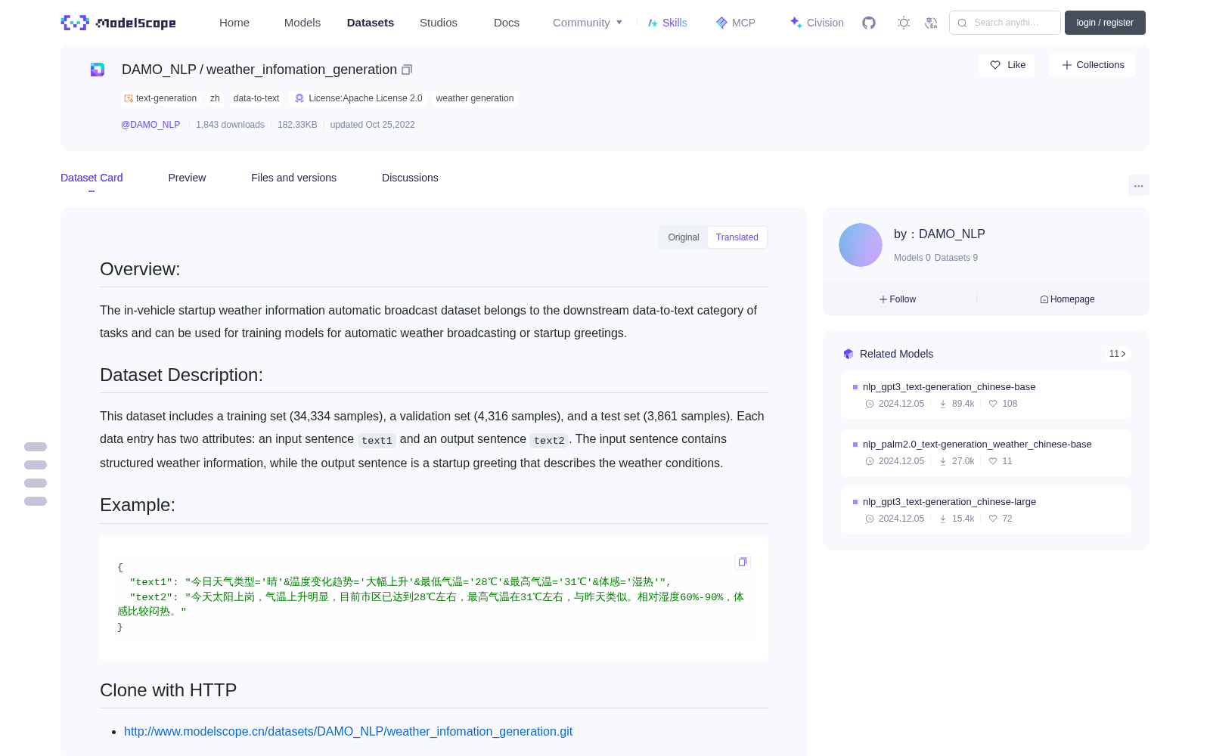This screenshot has width=1210, height=756.
Task: Open the floating table-of-contents sidebar widget
Action: click(x=36, y=474)
